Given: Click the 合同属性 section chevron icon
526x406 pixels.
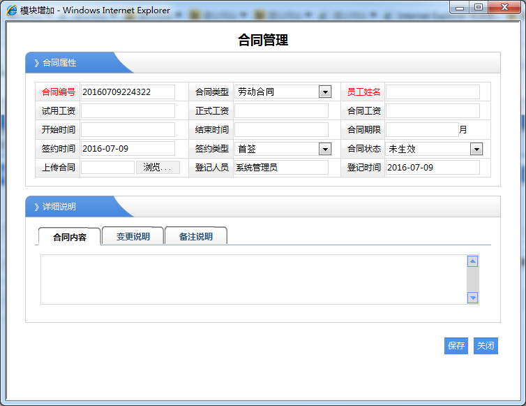Looking at the screenshot, I should pyautogui.click(x=36, y=63).
